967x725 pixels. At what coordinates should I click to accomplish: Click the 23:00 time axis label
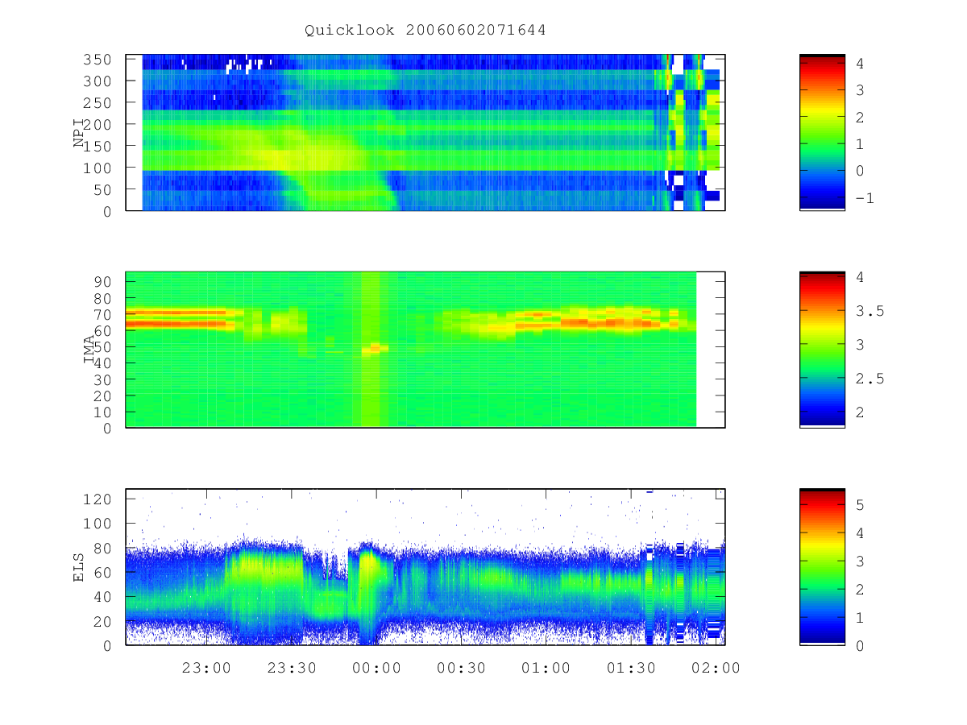tap(207, 668)
